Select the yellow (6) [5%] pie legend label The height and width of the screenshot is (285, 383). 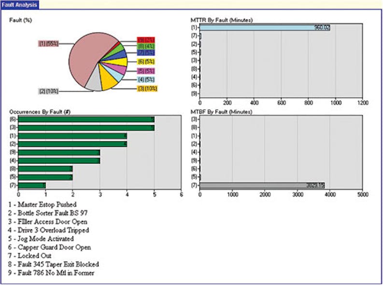(146, 62)
